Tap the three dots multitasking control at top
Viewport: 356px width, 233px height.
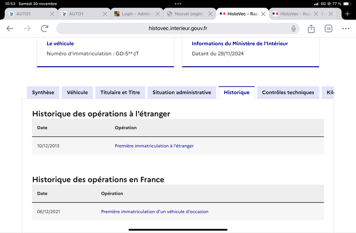pos(178,4)
